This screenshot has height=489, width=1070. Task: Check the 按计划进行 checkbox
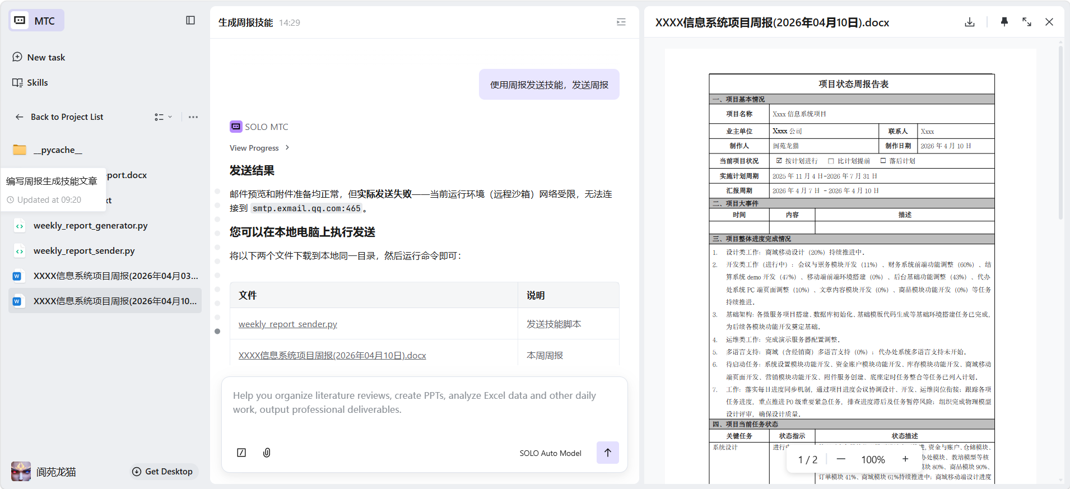coord(779,161)
